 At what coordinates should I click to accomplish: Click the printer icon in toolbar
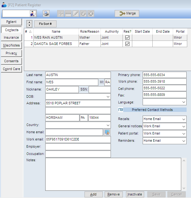pyautogui.click(x=46, y=14)
